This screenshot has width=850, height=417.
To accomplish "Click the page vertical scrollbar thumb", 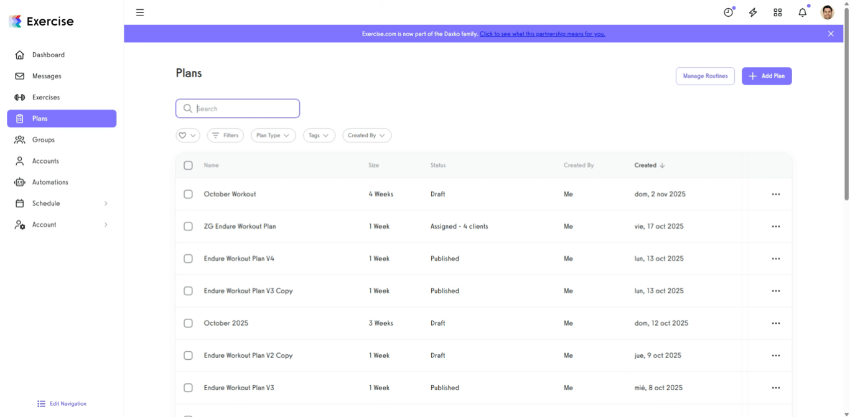I will (846, 104).
